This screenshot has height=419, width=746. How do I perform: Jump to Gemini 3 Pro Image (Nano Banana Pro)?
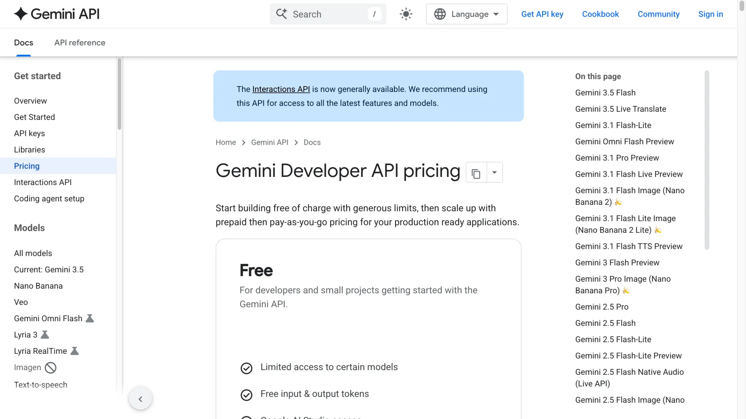[x=623, y=285]
